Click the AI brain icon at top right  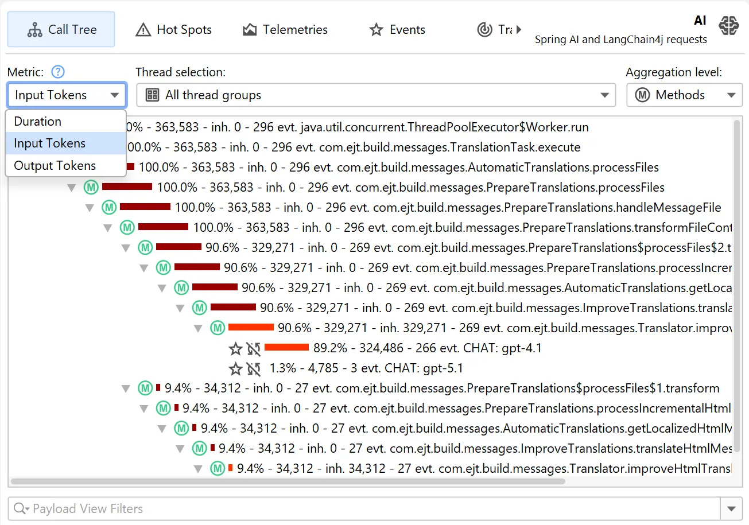pyautogui.click(x=728, y=26)
